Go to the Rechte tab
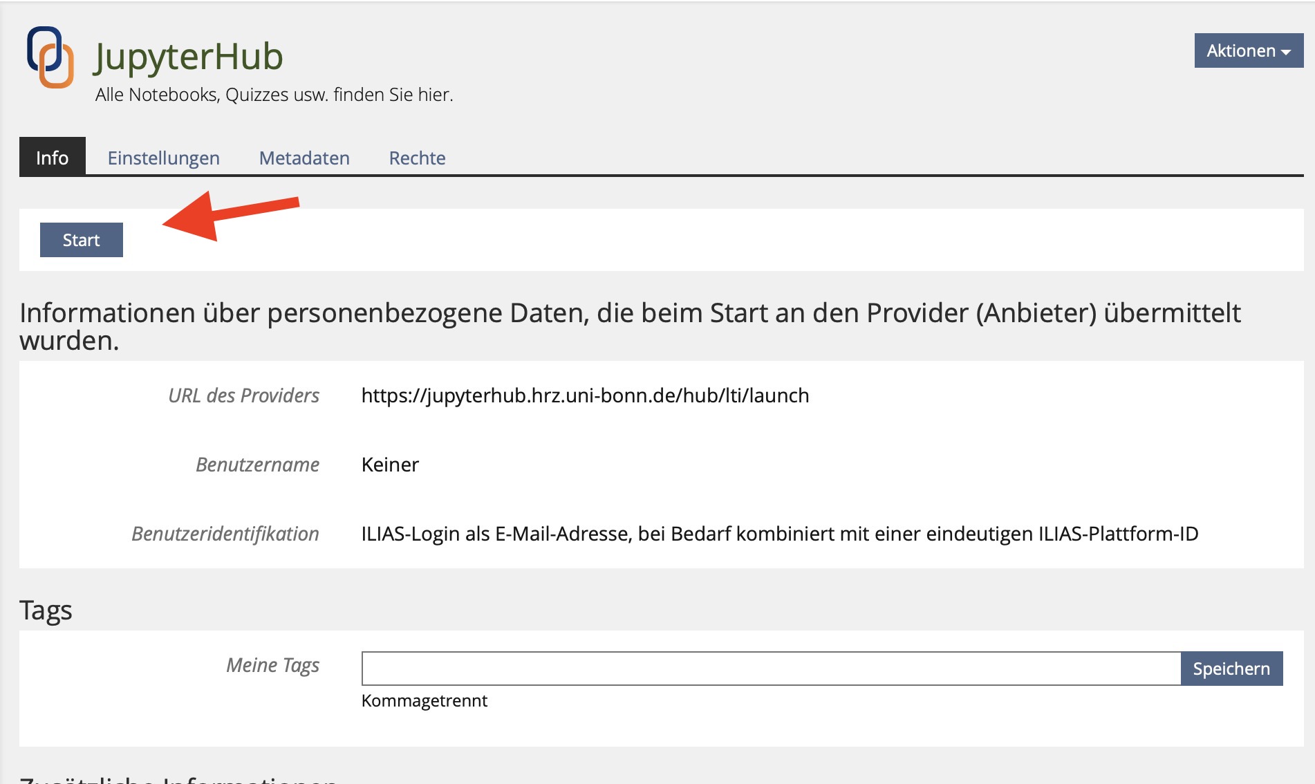 [x=417, y=158]
